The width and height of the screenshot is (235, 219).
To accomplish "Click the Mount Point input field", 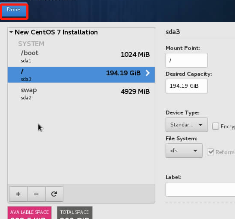I will tap(187, 60).
